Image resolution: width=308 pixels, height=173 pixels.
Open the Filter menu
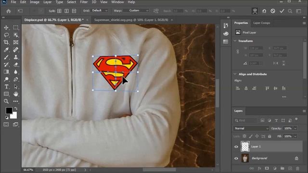coord(84,2)
